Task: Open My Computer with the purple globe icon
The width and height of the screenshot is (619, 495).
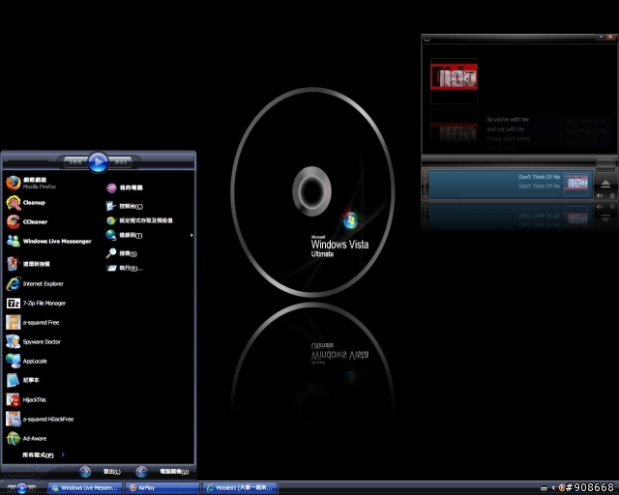Action: pyautogui.click(x=125, y=188)
